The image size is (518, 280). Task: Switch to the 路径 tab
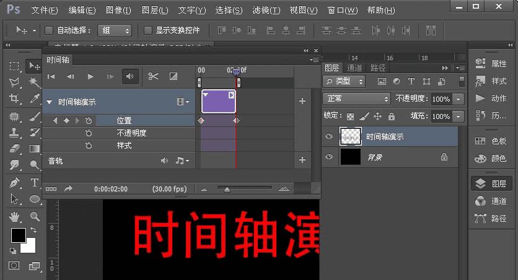(x=378, y=68)
